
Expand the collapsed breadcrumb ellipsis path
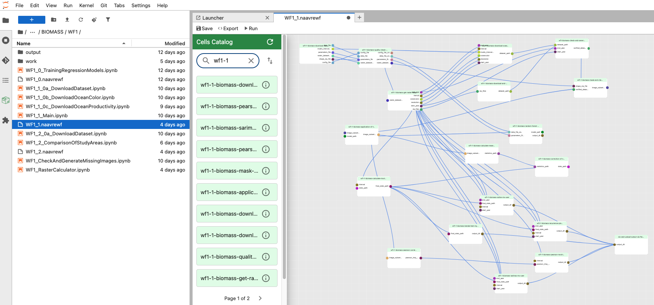pyautogui.click(x=32, y=32)
